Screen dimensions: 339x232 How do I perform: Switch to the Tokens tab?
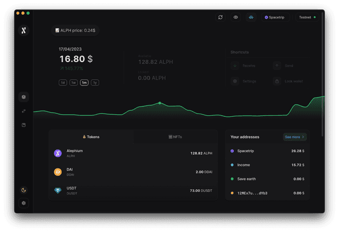click(91, 137)
